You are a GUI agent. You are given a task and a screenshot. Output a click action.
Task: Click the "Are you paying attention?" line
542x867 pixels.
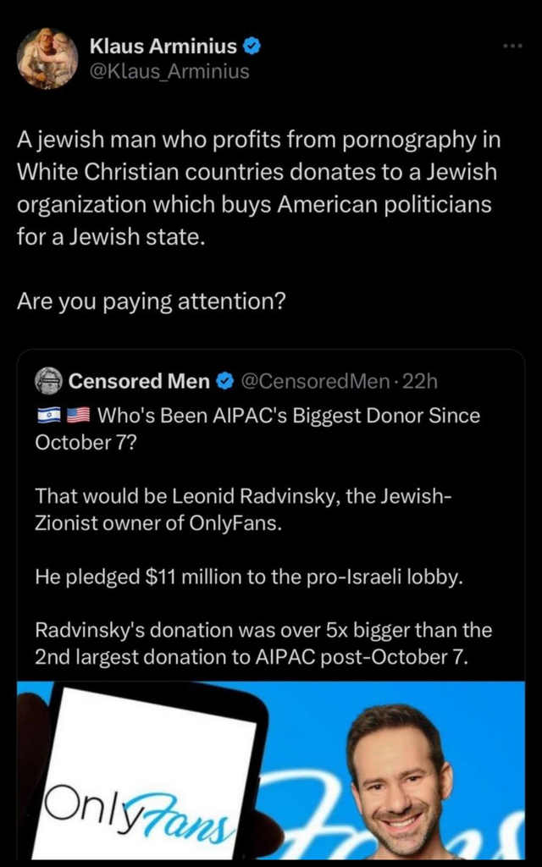(150, 302)
